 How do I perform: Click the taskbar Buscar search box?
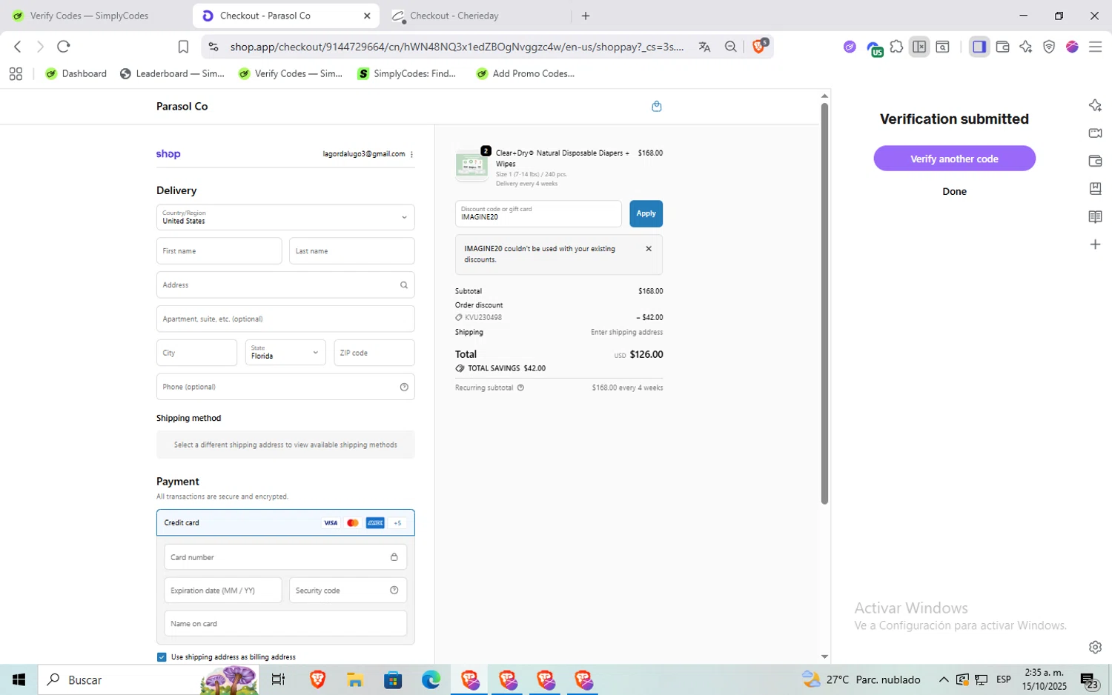coord(148,679)
